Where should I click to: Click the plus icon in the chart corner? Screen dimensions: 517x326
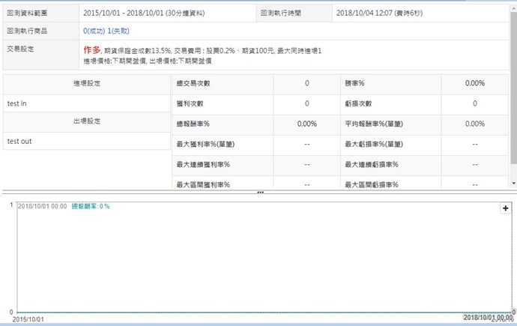pos(507,209)
